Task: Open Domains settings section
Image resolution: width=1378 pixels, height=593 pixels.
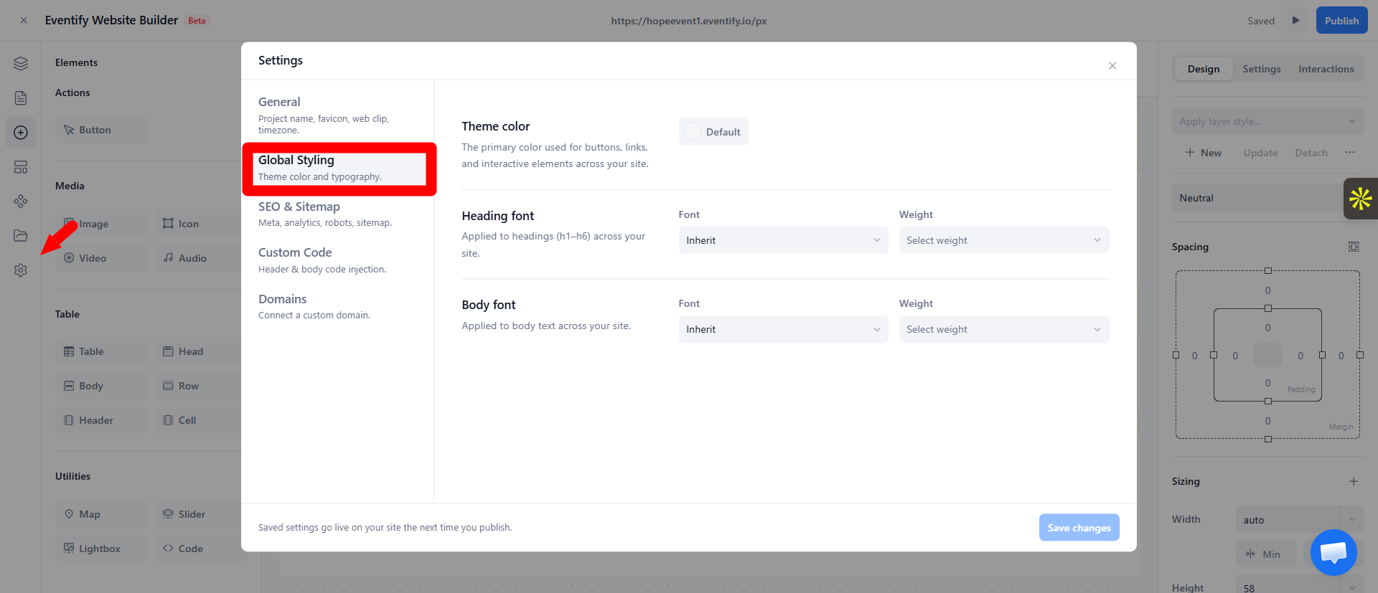Action: 337,306
